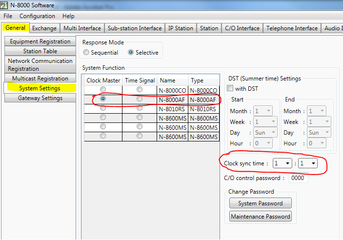
Task: Click the System Password button
Action: 261,203
